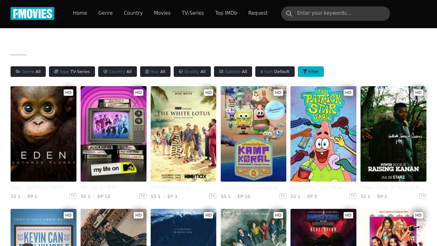Click SS 1 EP 5 under Patrick Star Show
The width and height of the screenshot is (437, 246).
[x=304, y=196]
